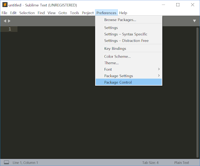Change the Plain Text syntax selector

click(182, 163)
